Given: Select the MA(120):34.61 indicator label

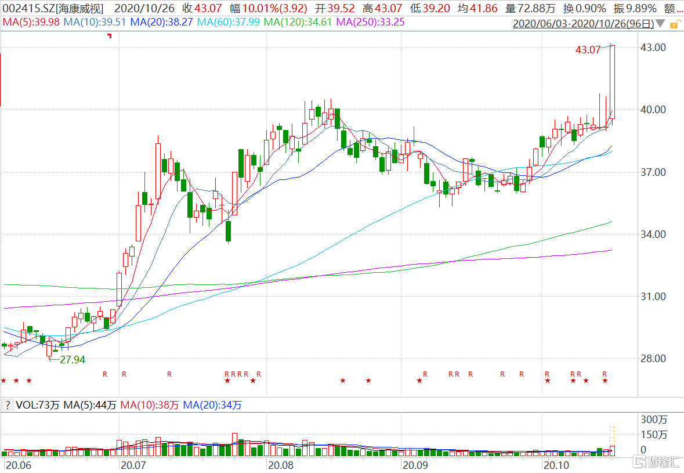Looking at the screenshot, I should click(x=298, y=22).
